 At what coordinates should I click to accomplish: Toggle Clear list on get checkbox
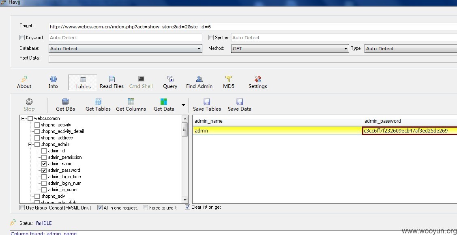(188, 207)
